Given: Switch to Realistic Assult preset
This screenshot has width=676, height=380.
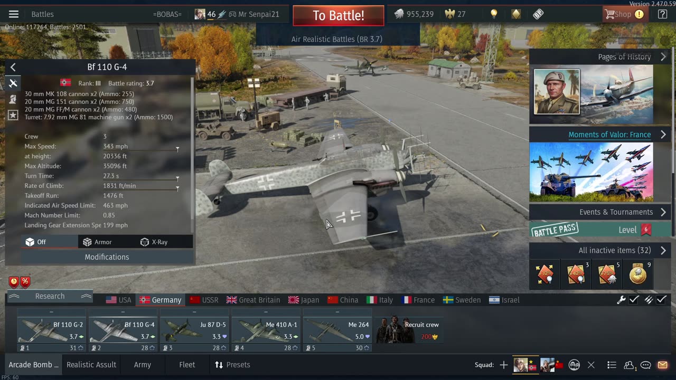Looking at the screenshot, I should click(91, 365).
